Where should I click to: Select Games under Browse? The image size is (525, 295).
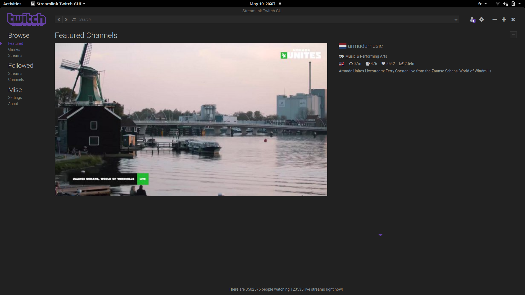click(x=14, y=49)
